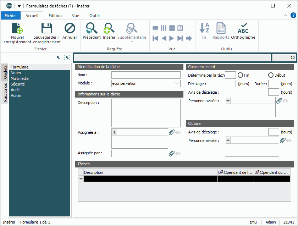Click the Tri sort icon
The image size is (298, 226).
coord(204,29)
